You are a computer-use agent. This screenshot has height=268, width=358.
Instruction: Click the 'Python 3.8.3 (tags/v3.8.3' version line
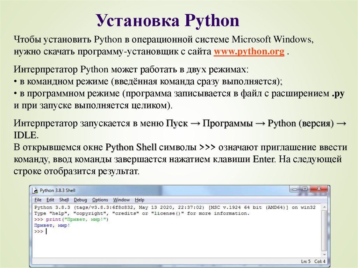(x=175, y=208)
